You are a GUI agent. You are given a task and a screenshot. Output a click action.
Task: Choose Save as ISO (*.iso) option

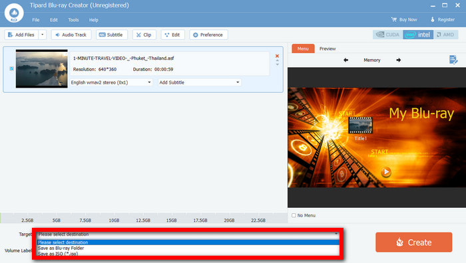pos(188,254)
